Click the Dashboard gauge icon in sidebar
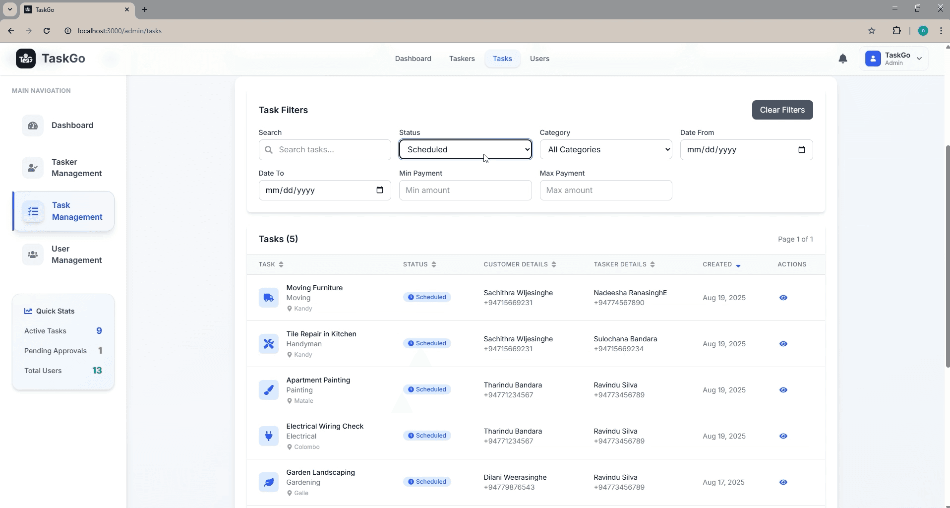This screenshot has height=508, width=950. point(33,126)
